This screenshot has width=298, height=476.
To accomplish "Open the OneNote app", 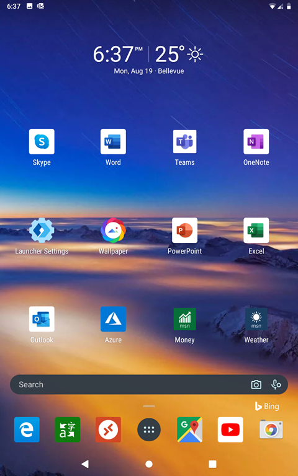I will [256, 142].
